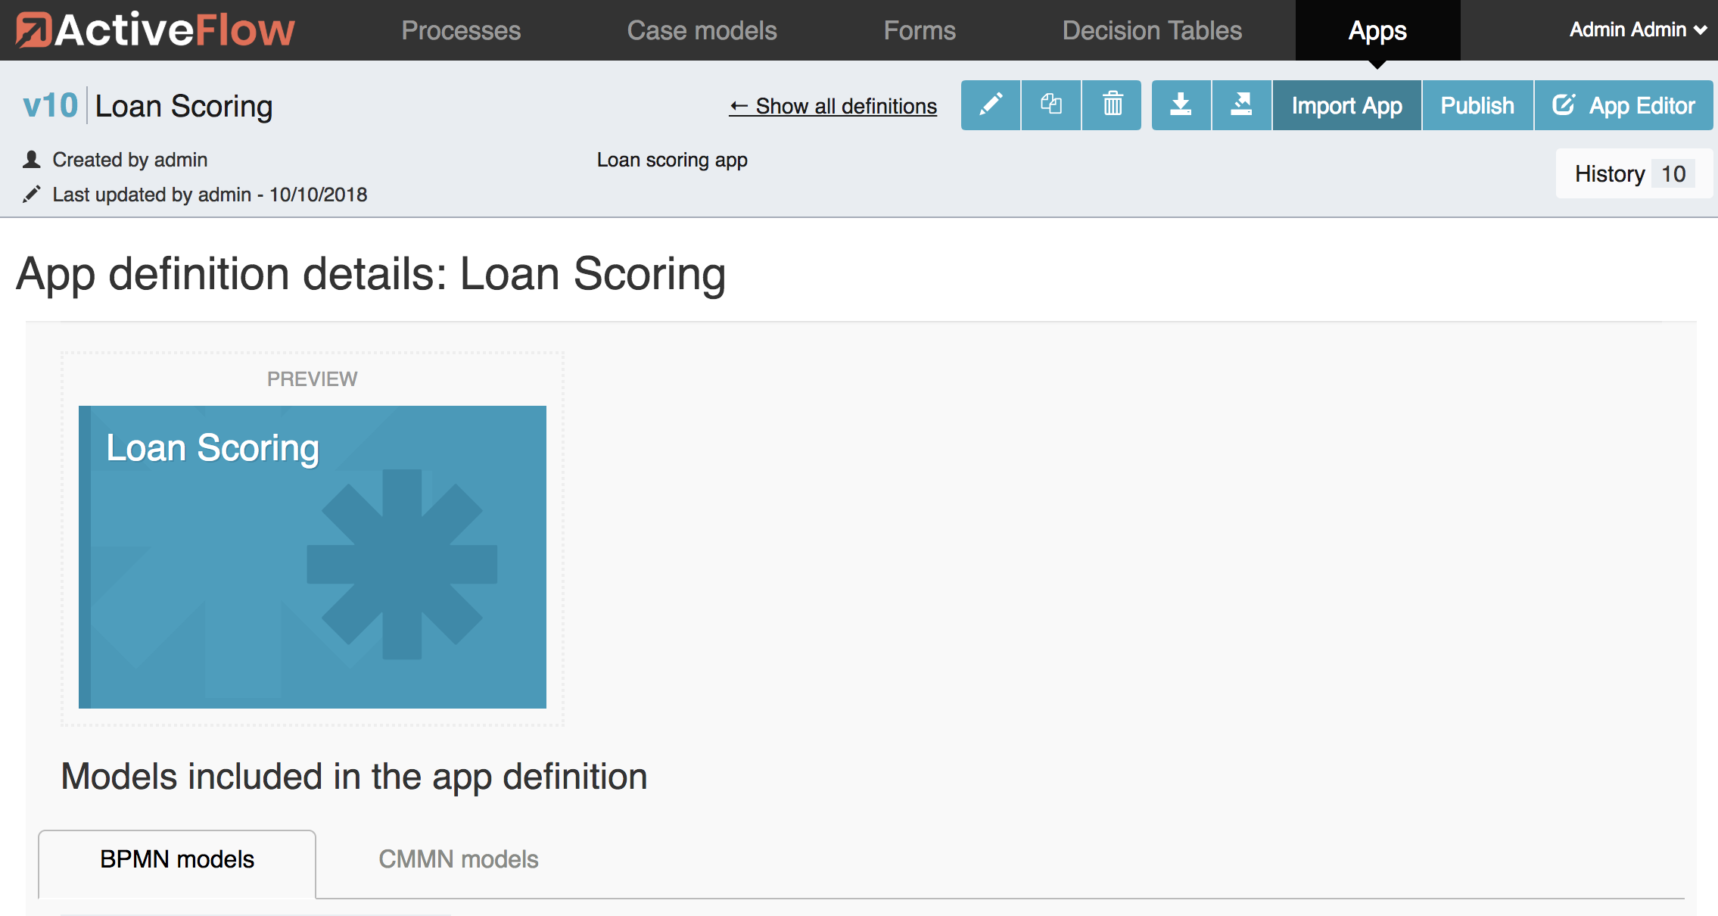
Task: Publish the Loan Scoring app
Action: [x=1477, y=105]
